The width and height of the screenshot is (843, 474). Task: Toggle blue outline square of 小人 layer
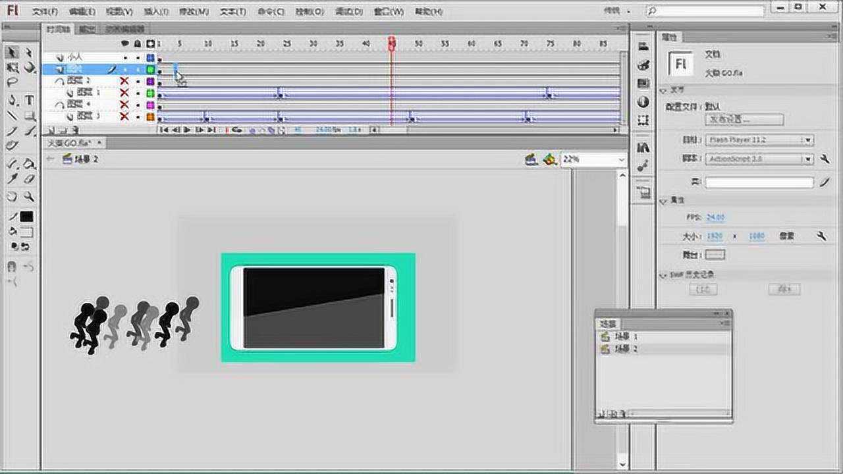click(151, 57)
